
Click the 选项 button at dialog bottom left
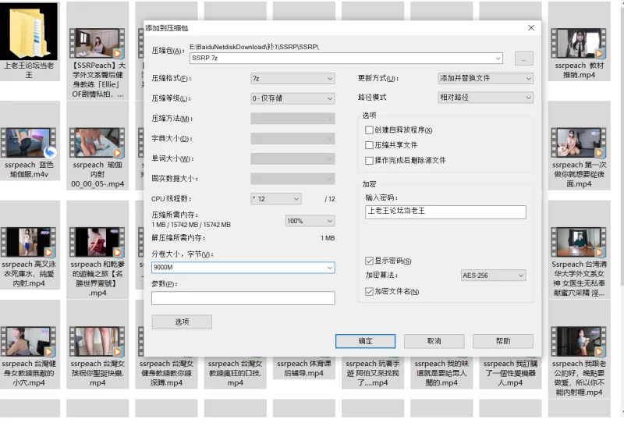(182, 322)
